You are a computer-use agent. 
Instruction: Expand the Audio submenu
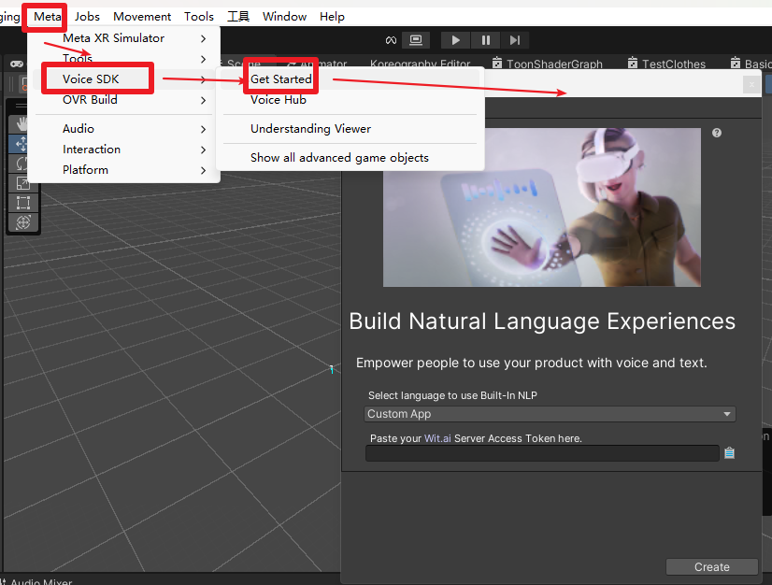(123, 129)
